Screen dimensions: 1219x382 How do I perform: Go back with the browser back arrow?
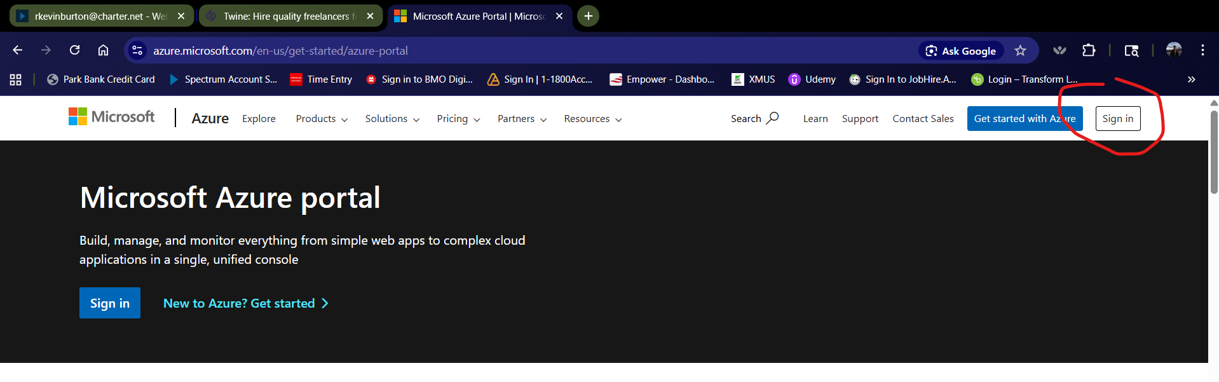(x=17, y=50)
